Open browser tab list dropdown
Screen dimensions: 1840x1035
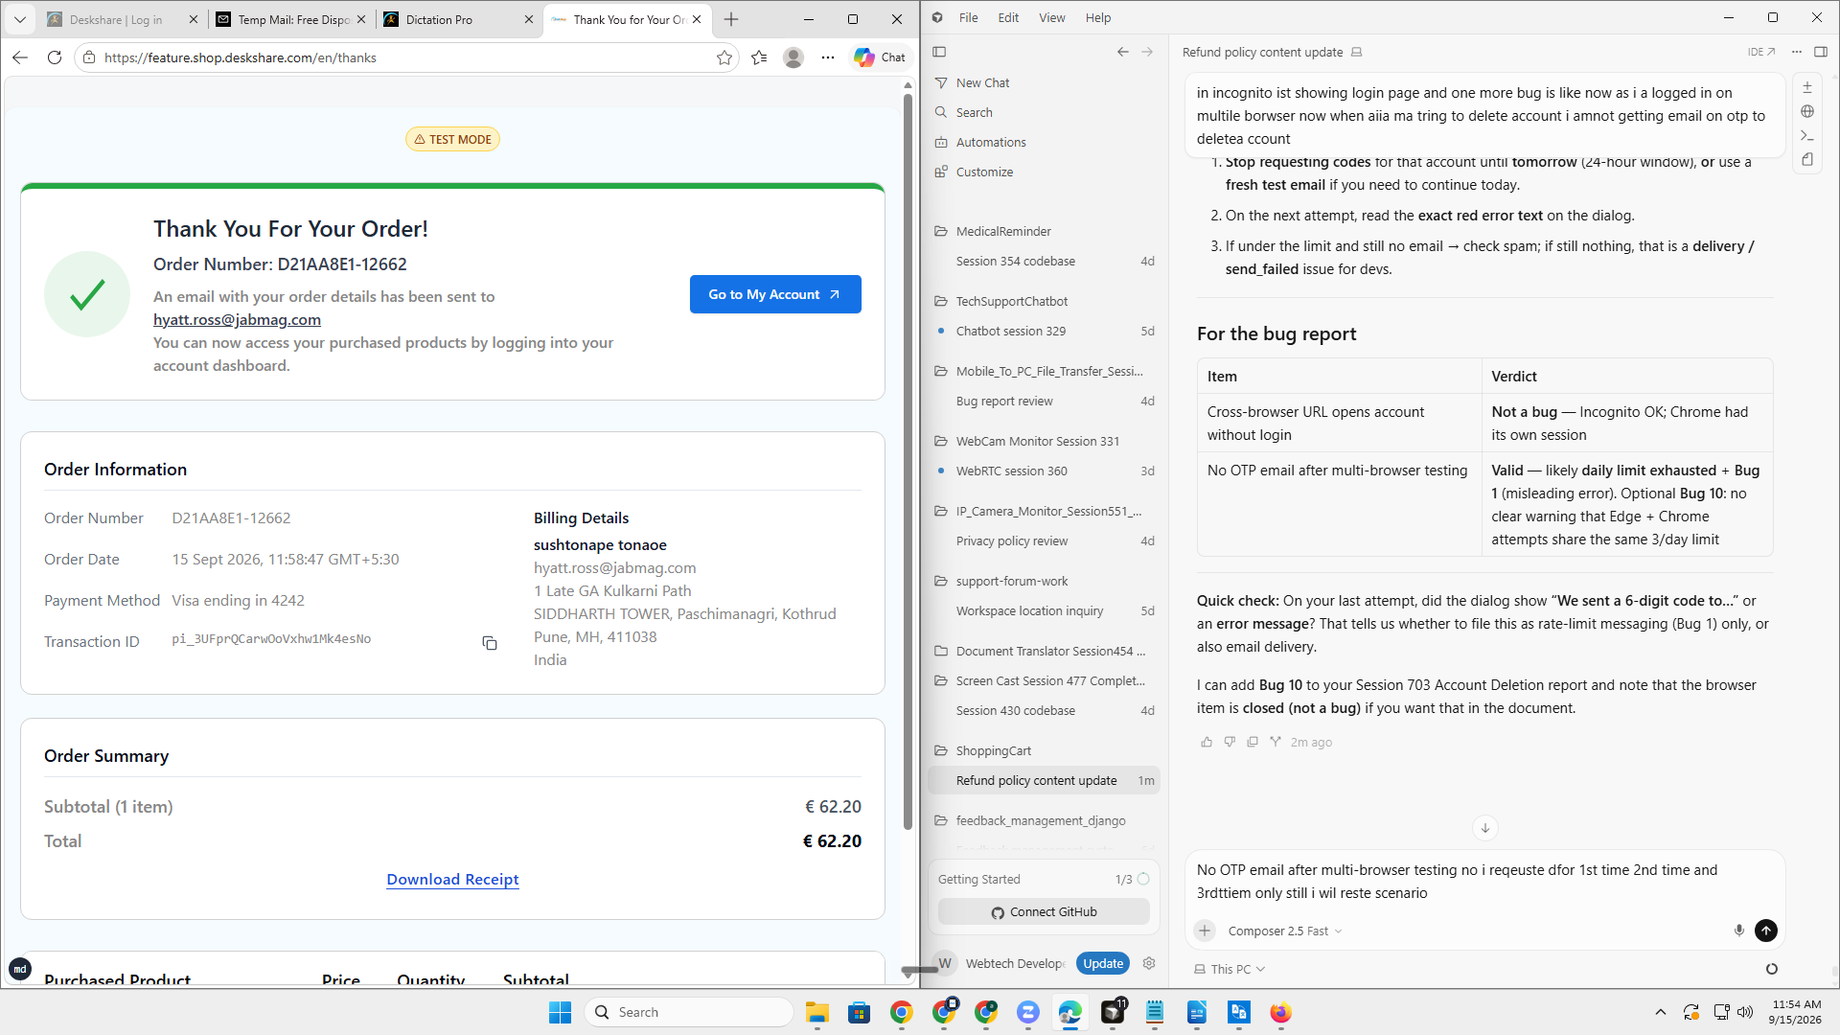[x=20, y=19]
